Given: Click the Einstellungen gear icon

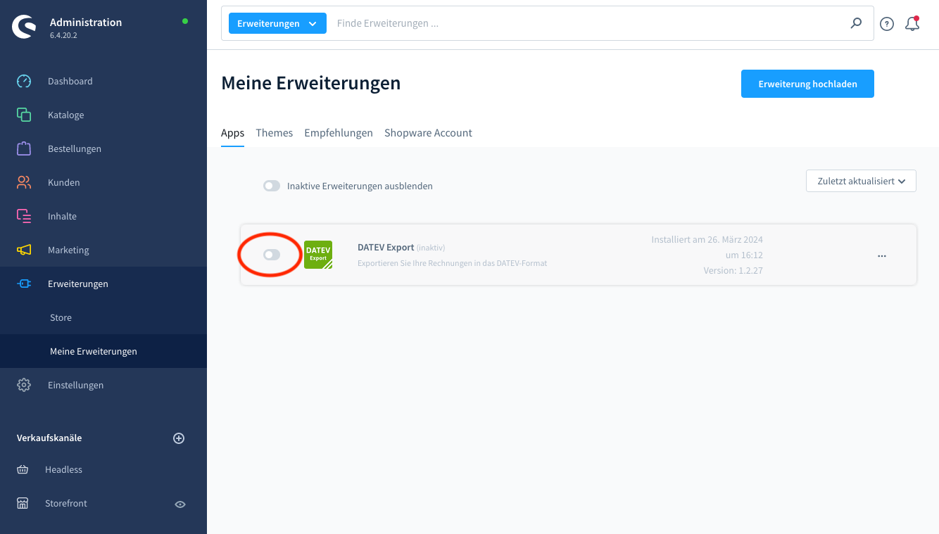Looking at the screenshot, I should pyautogui.click(x=24, y=385).
